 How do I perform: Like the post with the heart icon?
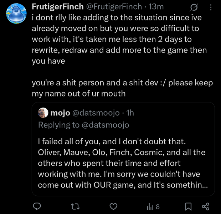[113, 206]
